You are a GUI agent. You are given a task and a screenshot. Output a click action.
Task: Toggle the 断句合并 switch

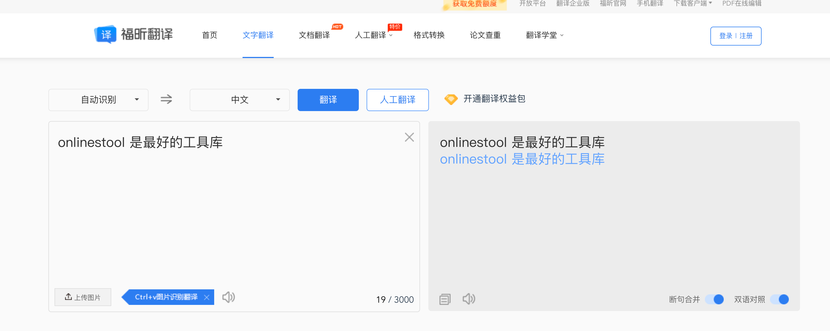coord(714,299)
